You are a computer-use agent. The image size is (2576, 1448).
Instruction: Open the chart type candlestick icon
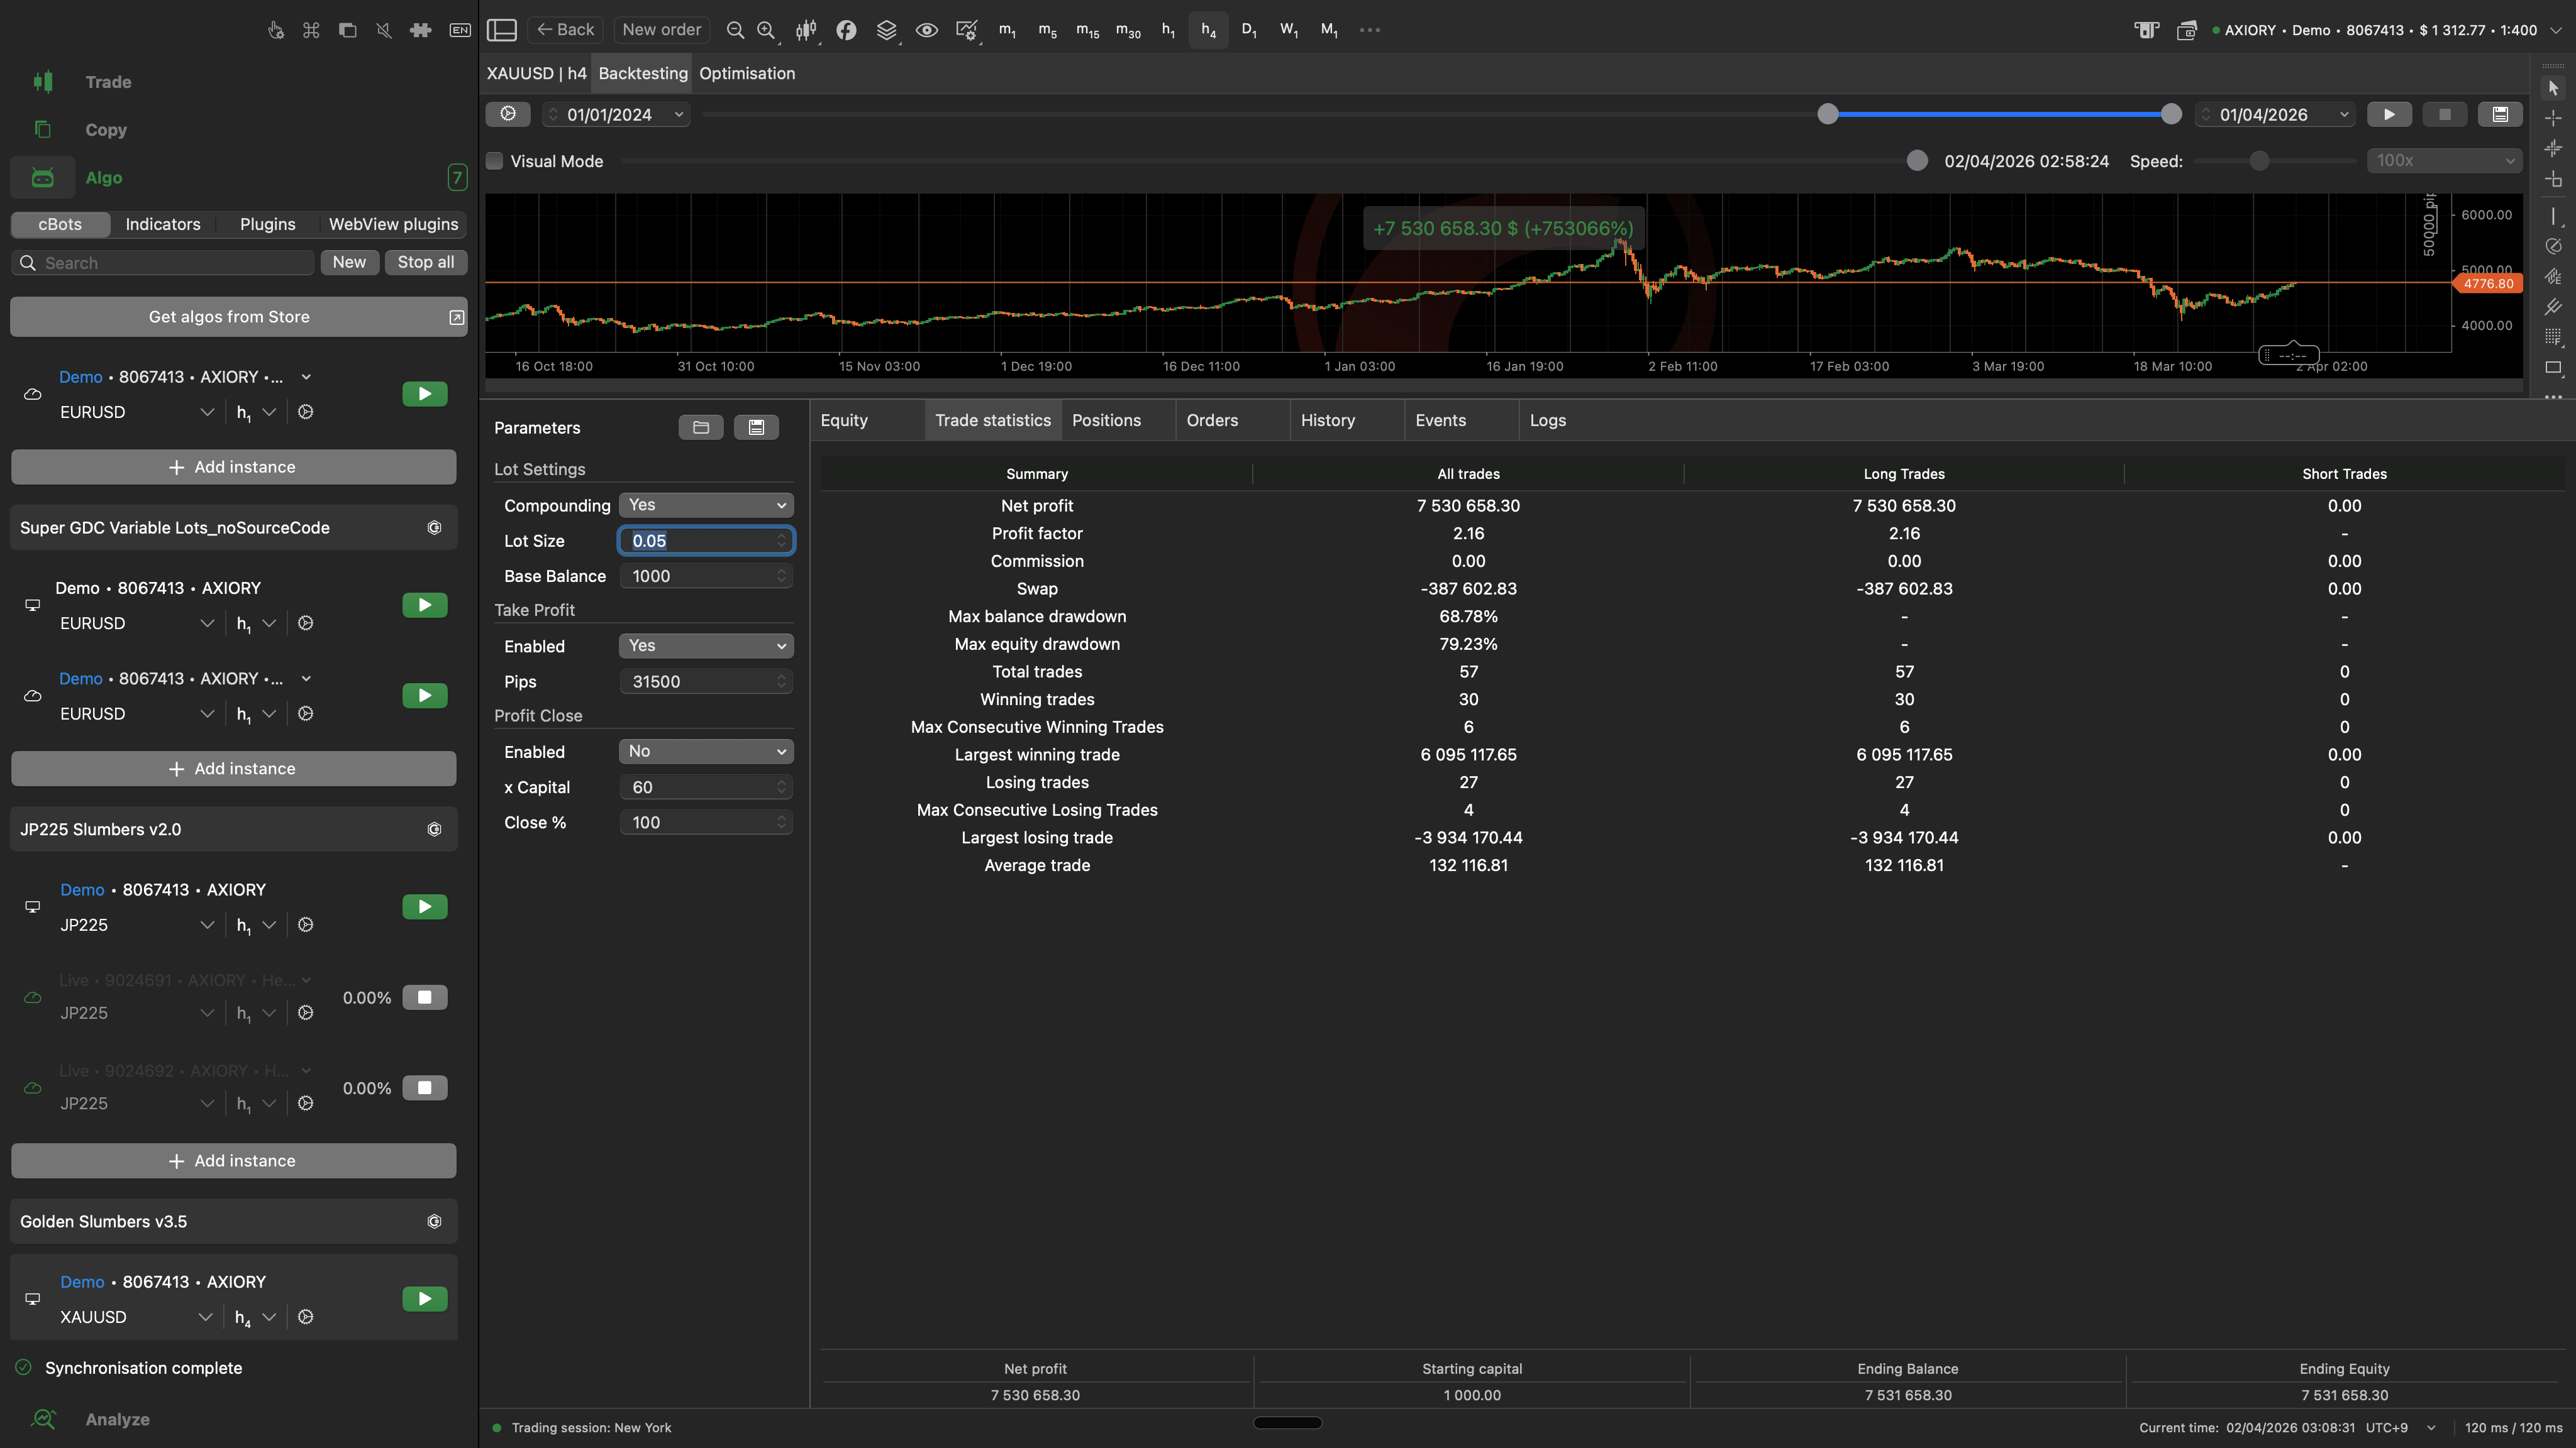pos(805,30)
